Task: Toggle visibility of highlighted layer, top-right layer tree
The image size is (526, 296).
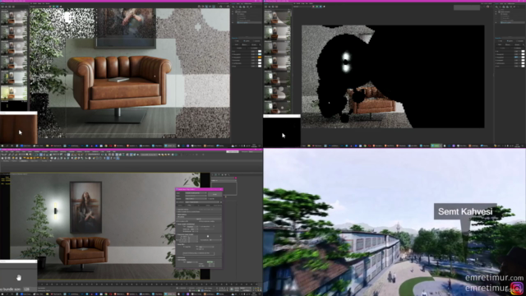Action: [x=496, y=22]
